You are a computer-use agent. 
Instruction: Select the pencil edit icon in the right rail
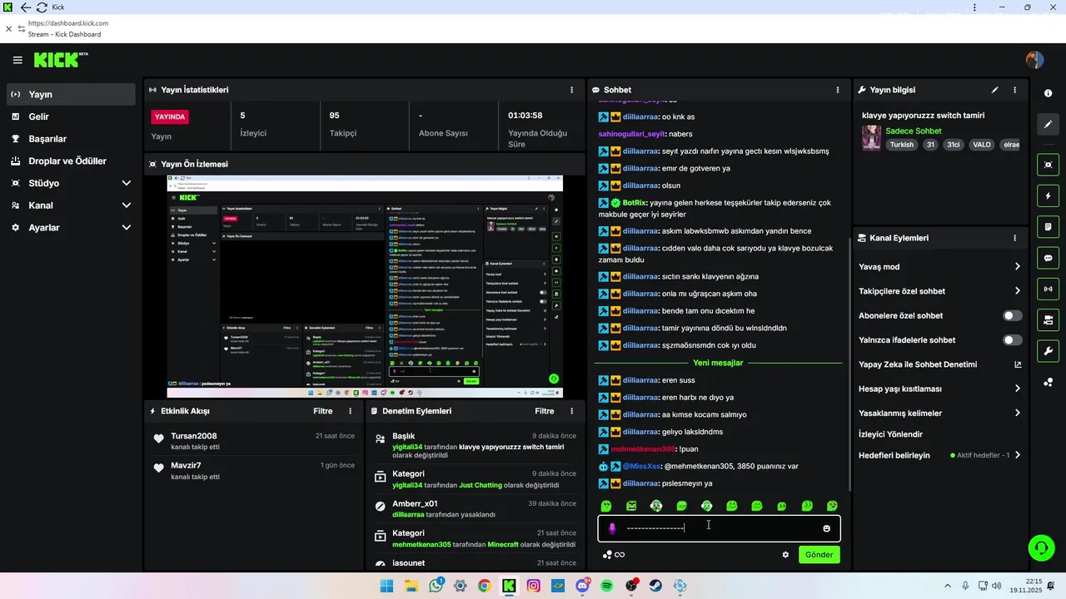click(1049, 124)
